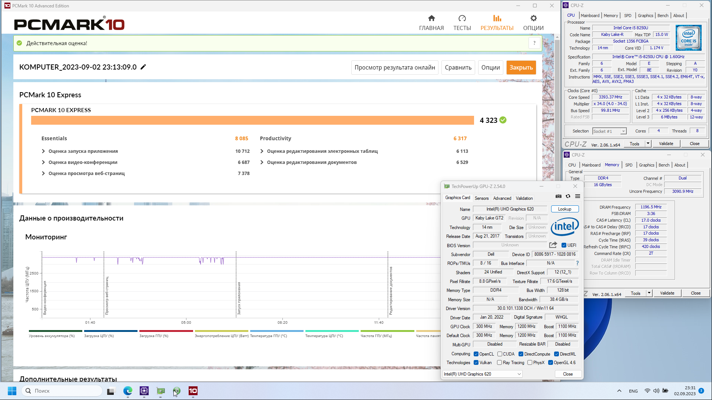The height and width of the screenshot is (400, 712).
Task: Open ОПЦИИ settings gear in PCMark
Action: (533, 23)
